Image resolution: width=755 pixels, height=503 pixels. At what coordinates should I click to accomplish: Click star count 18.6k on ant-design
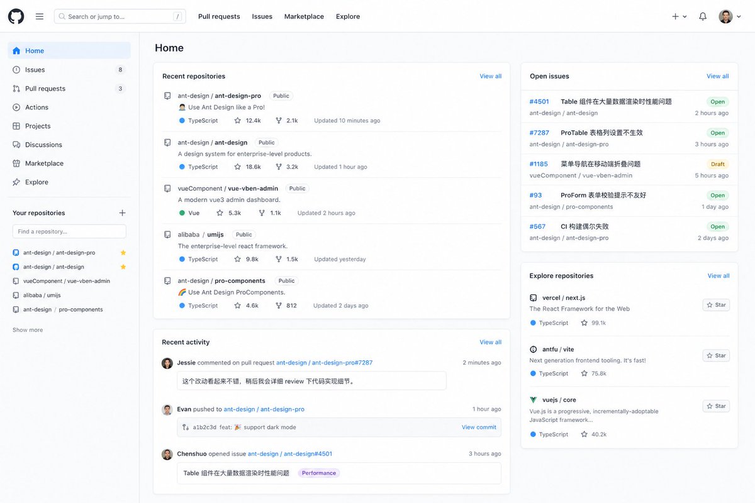pyautogui.click(x=247, y=167)
